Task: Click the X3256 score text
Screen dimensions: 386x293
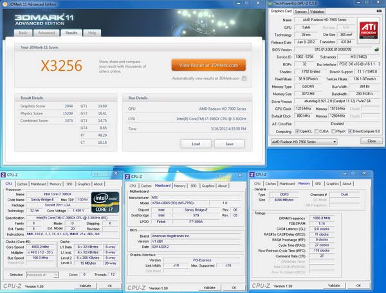Action: [x=61, y=66]
